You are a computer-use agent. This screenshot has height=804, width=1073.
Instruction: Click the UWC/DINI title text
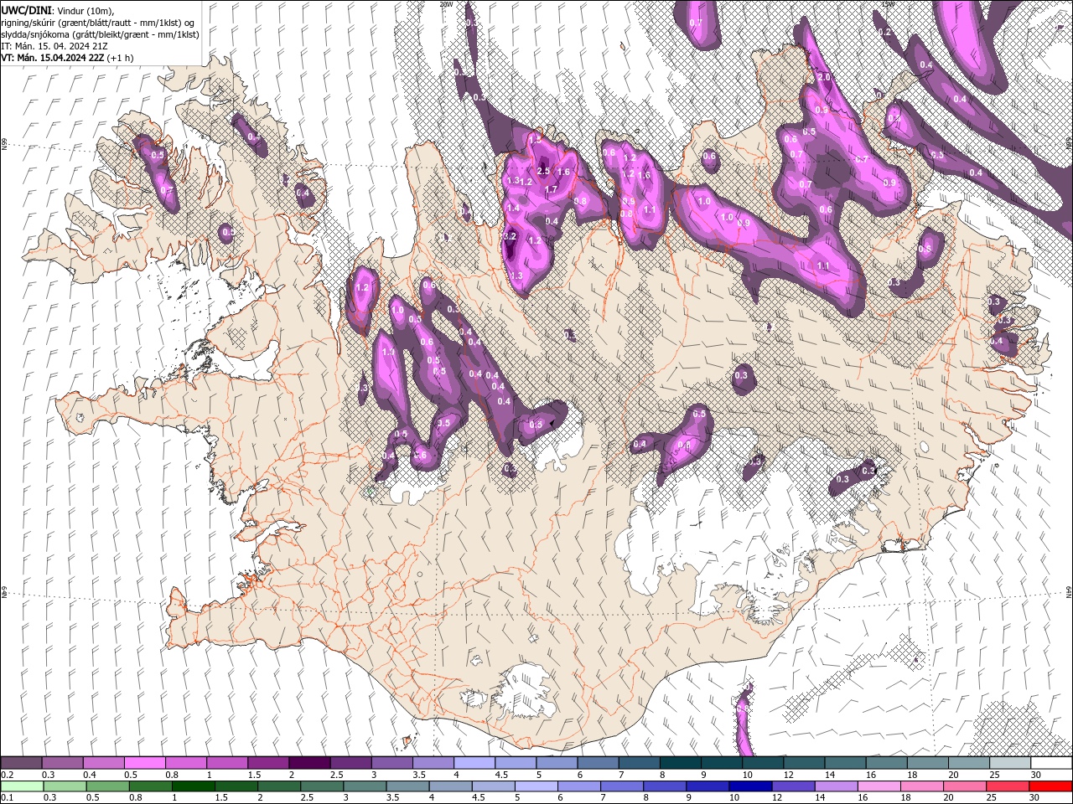pyautogui.click(x=28, y=9)
